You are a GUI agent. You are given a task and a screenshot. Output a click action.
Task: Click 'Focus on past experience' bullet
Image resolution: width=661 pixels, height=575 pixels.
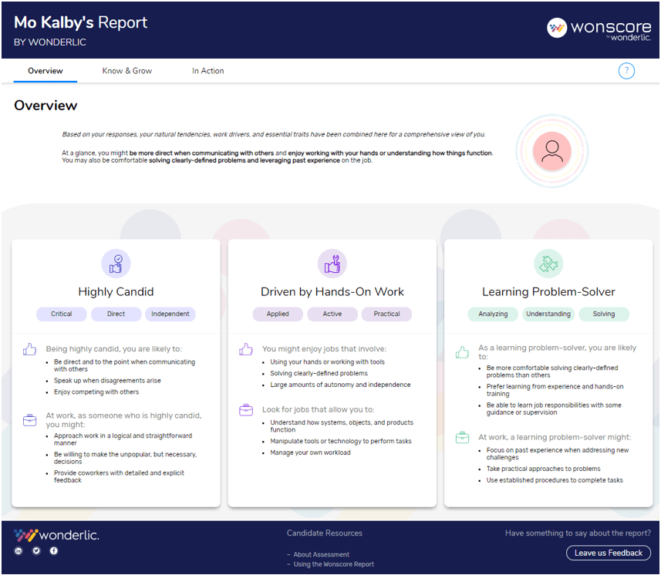(x=558, y=453)
